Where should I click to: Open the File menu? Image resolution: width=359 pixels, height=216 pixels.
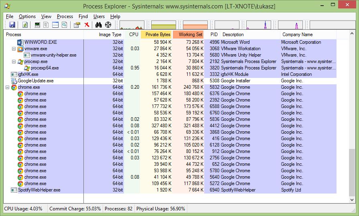[10, 16]
